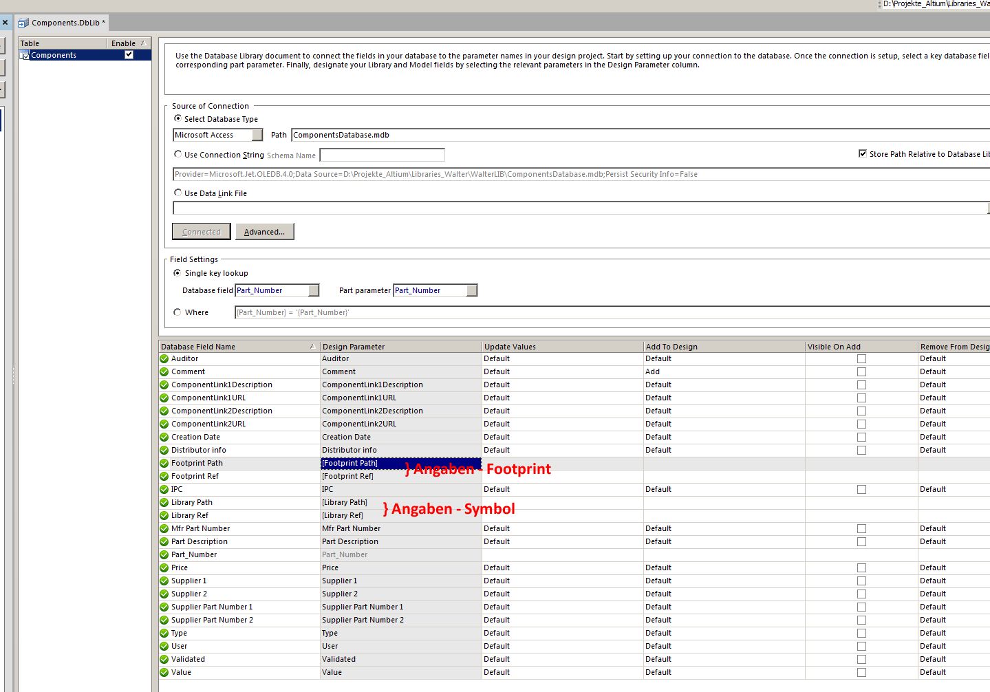Disable the Components table Enable checkbox
This screenshot has height=692, width=990.
pos(129,55)
